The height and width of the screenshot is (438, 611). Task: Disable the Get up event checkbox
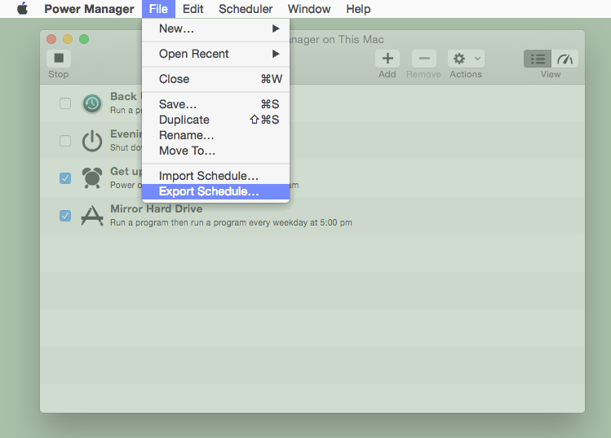(x=65, y=178)
